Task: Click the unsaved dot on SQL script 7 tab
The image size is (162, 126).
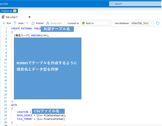Action: tap(29, 17)
